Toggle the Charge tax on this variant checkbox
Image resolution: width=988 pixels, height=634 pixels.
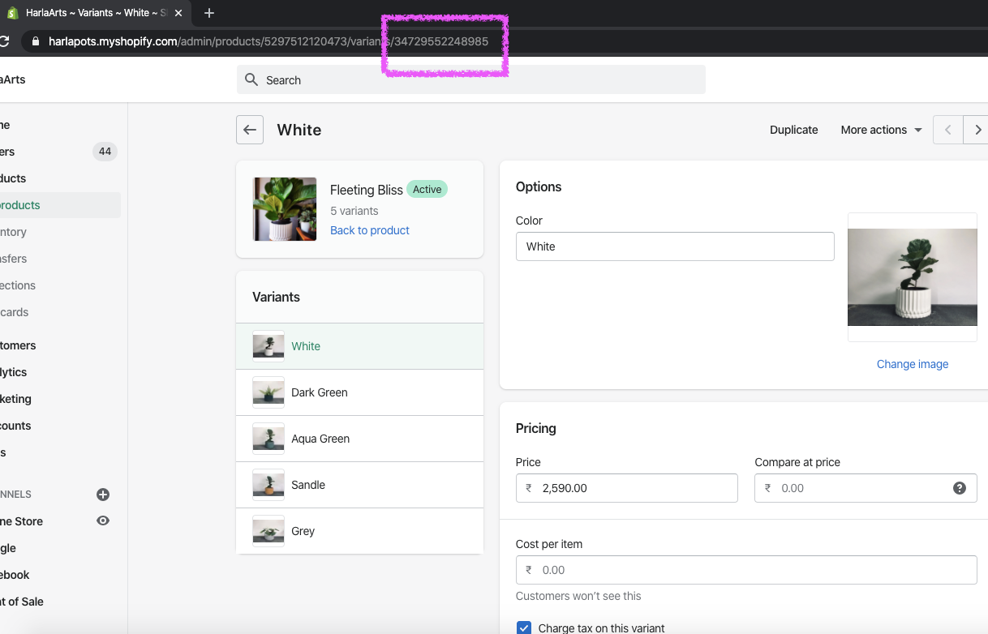pos(523,627)
